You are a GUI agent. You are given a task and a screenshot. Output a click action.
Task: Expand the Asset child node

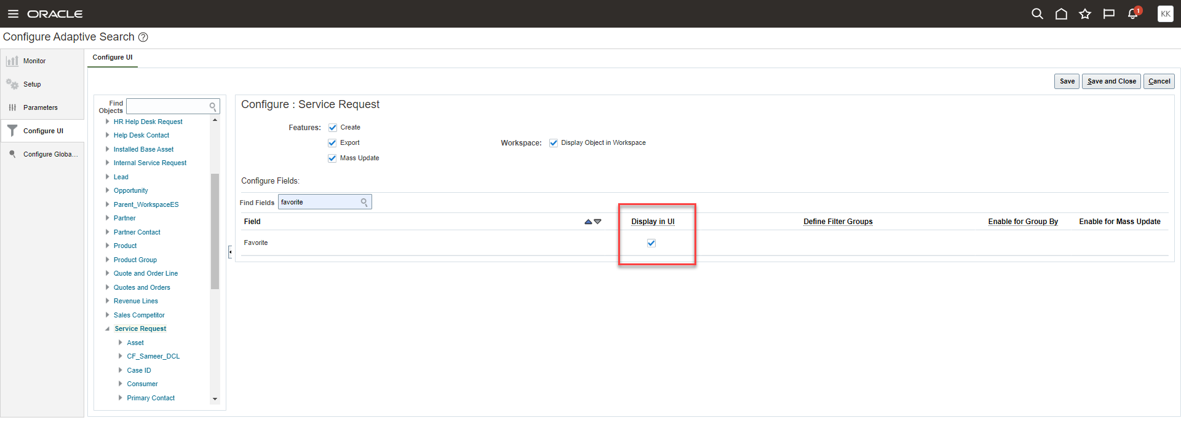tap(121, 343)
